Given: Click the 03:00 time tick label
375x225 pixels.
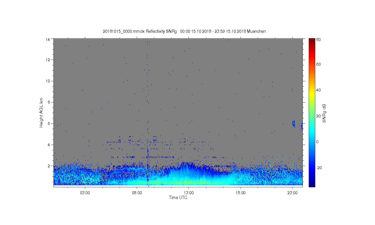Looking at the screenshot, I should click(85, 193).
